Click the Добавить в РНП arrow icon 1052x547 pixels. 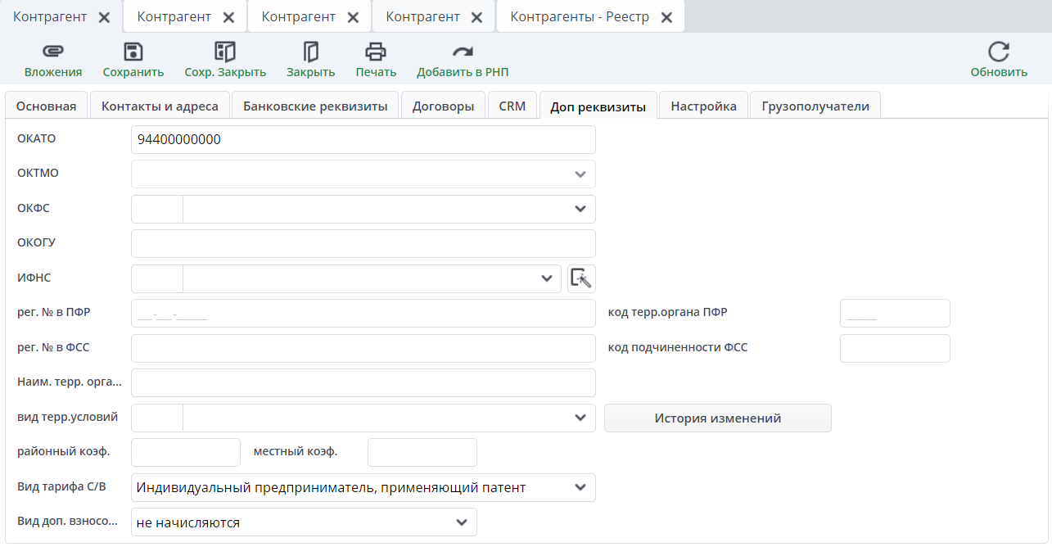(463, 53)
